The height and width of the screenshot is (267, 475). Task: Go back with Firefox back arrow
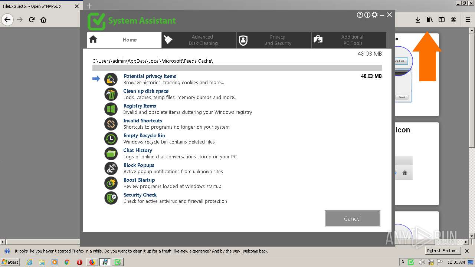click(7, 20)
